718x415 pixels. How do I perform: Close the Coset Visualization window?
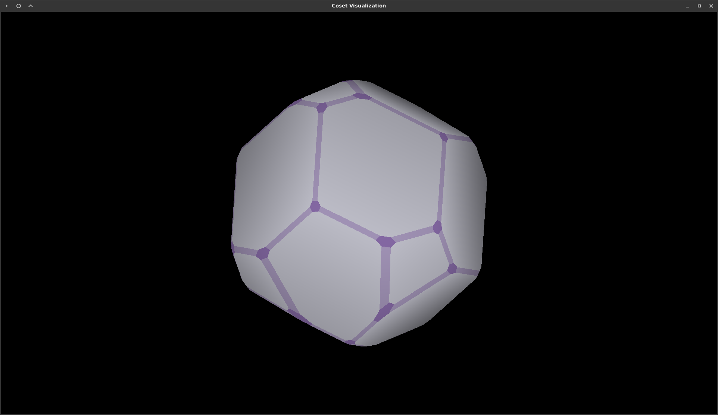712,6
